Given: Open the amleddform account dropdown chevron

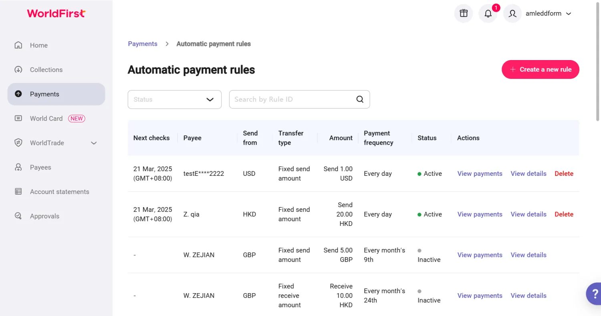Looking at the screenshot, I should [569, 14].
